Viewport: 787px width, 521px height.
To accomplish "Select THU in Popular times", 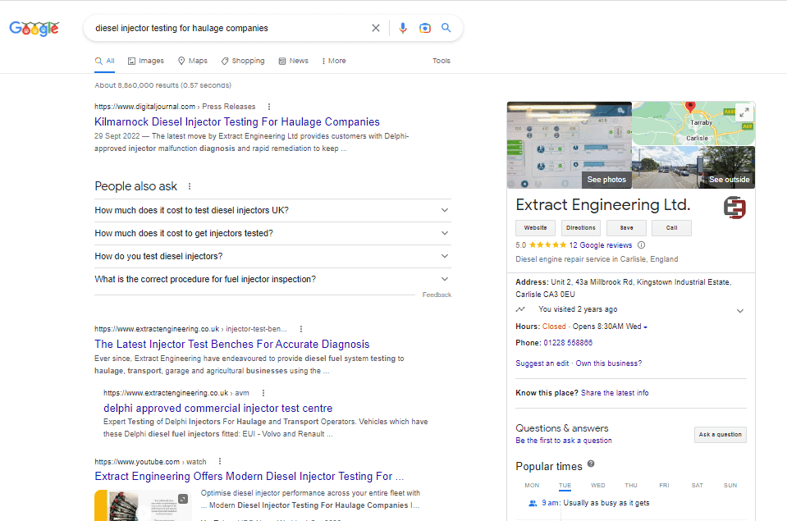I will click(631, 486).
